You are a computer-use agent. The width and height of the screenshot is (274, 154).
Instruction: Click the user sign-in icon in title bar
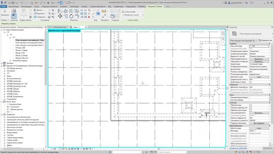[x=229, y=3]
